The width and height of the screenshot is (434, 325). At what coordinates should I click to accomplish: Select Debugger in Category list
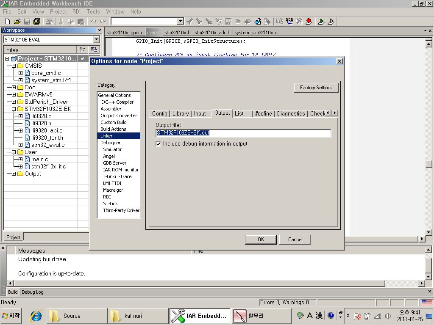(111, 143)
